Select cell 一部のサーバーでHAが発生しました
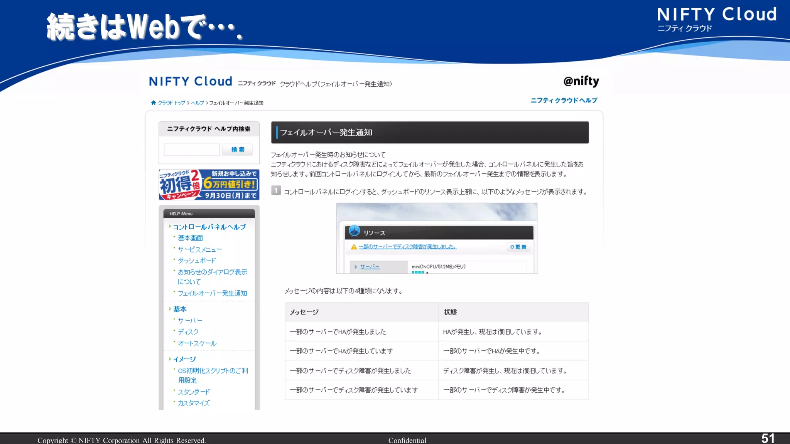Screen dimensions: 790x444 361,332
